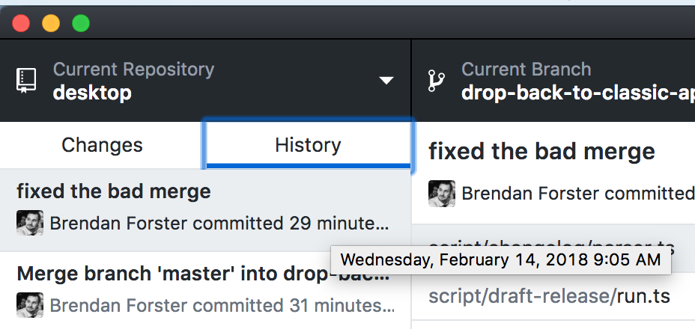Click the red close window button
Screen dimensions: 695x329
click(x=21, y=23)
